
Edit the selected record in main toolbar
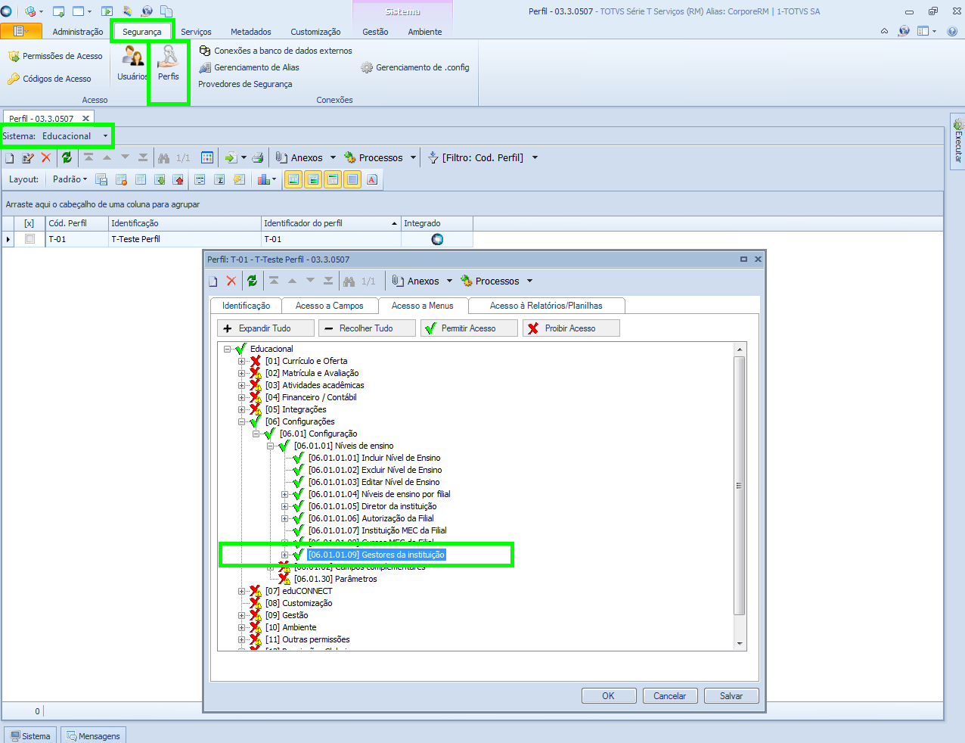pyautogui.click(x=28, y=157)
